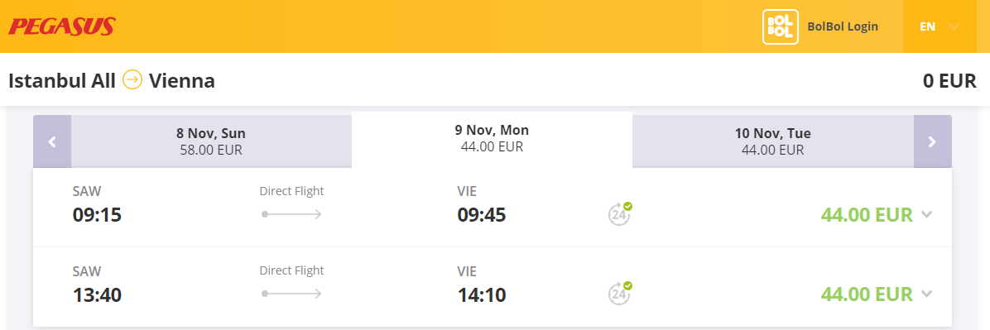
Task: Show later dates with right arrow
Action: point(933,142)
